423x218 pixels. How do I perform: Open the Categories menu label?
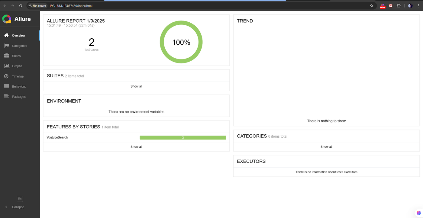pyautogui.click(x=20, y=46)
